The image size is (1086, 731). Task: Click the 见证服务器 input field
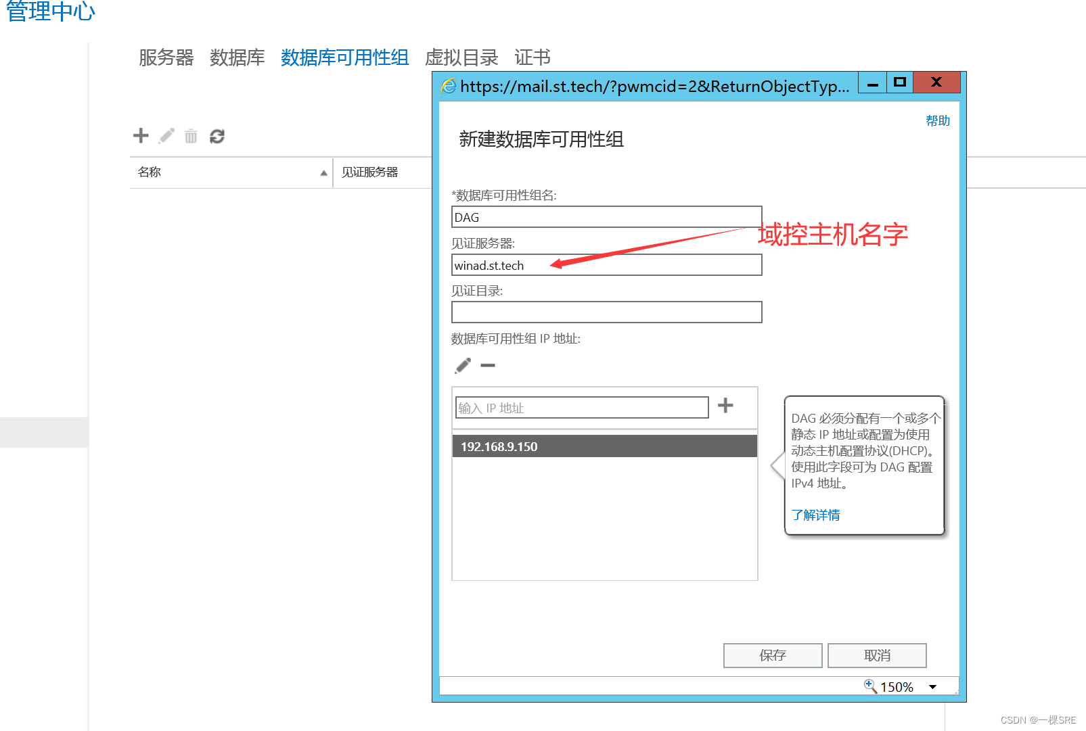pyautogui.click(x=607, y=265)
